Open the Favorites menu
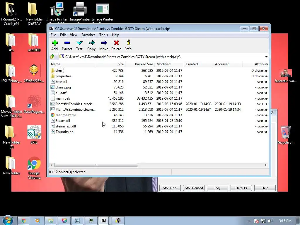The width and height of the screenshot is (300, 225). [88, 35]
